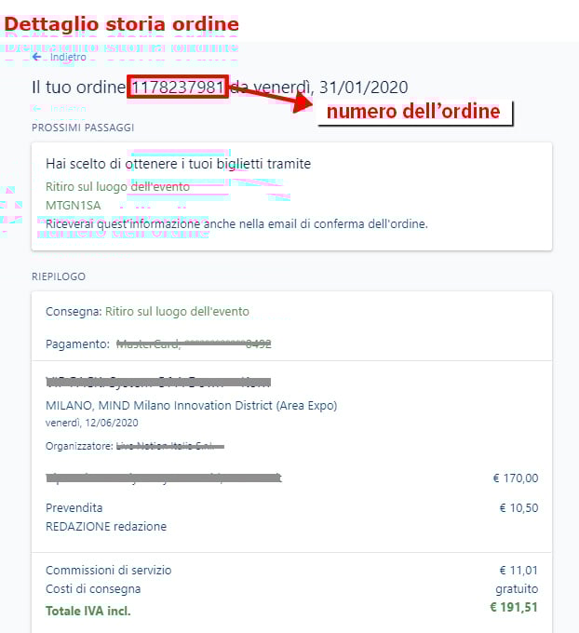Click the PROSSIMI PASSAGGI section header
579x633 pixels.
(83, 128)
